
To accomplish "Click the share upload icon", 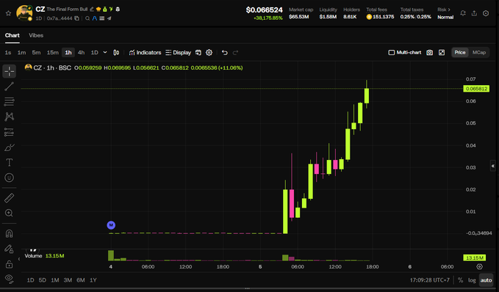I will click(474, 13).
